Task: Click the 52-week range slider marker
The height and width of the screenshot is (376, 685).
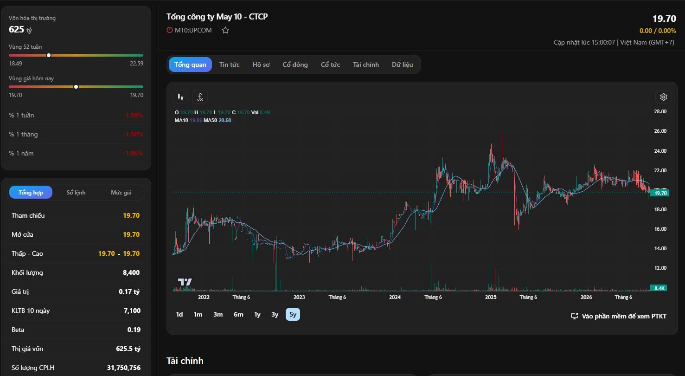Action: pyautogui.click(x=49, y=55)
